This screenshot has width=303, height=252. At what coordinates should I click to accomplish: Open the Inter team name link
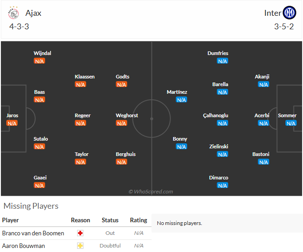coord(272,13)
